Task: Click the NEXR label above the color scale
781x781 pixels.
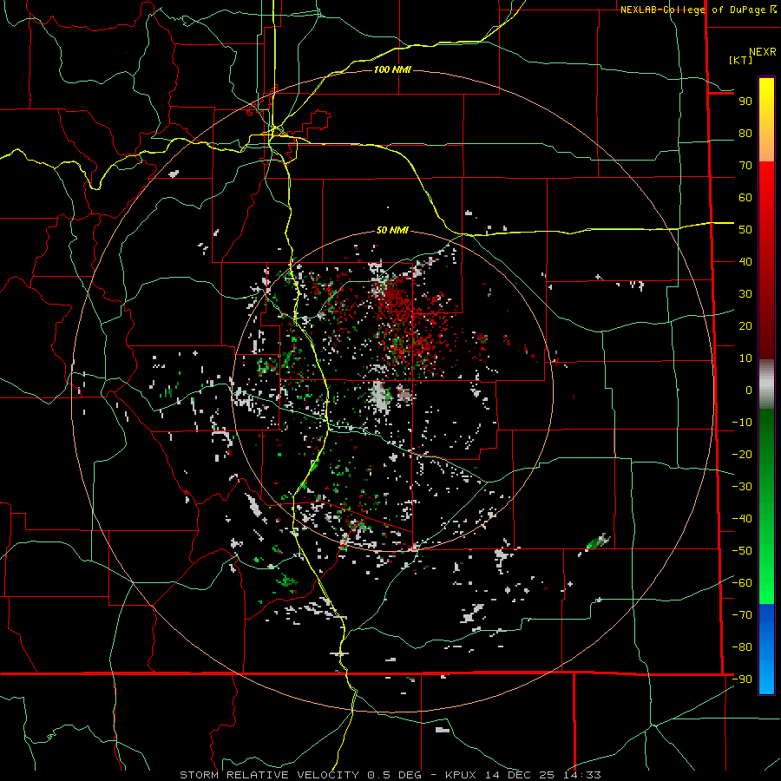Action: (x=763, y=52)
